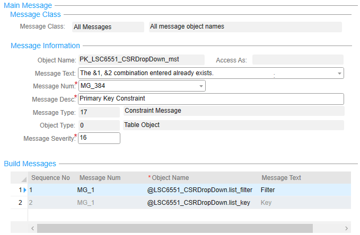The width and height of the screenshot is (360, 235).
Task: Expand the Message Num combo box arrow
Action: tap(201, 86)
